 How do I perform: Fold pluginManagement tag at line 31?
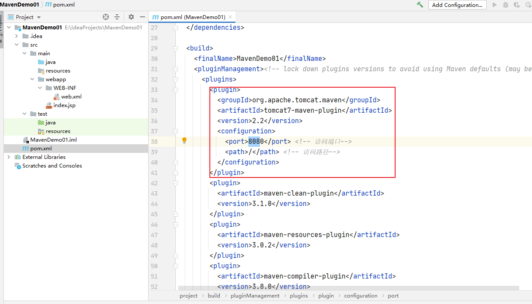tap(175, 69)
